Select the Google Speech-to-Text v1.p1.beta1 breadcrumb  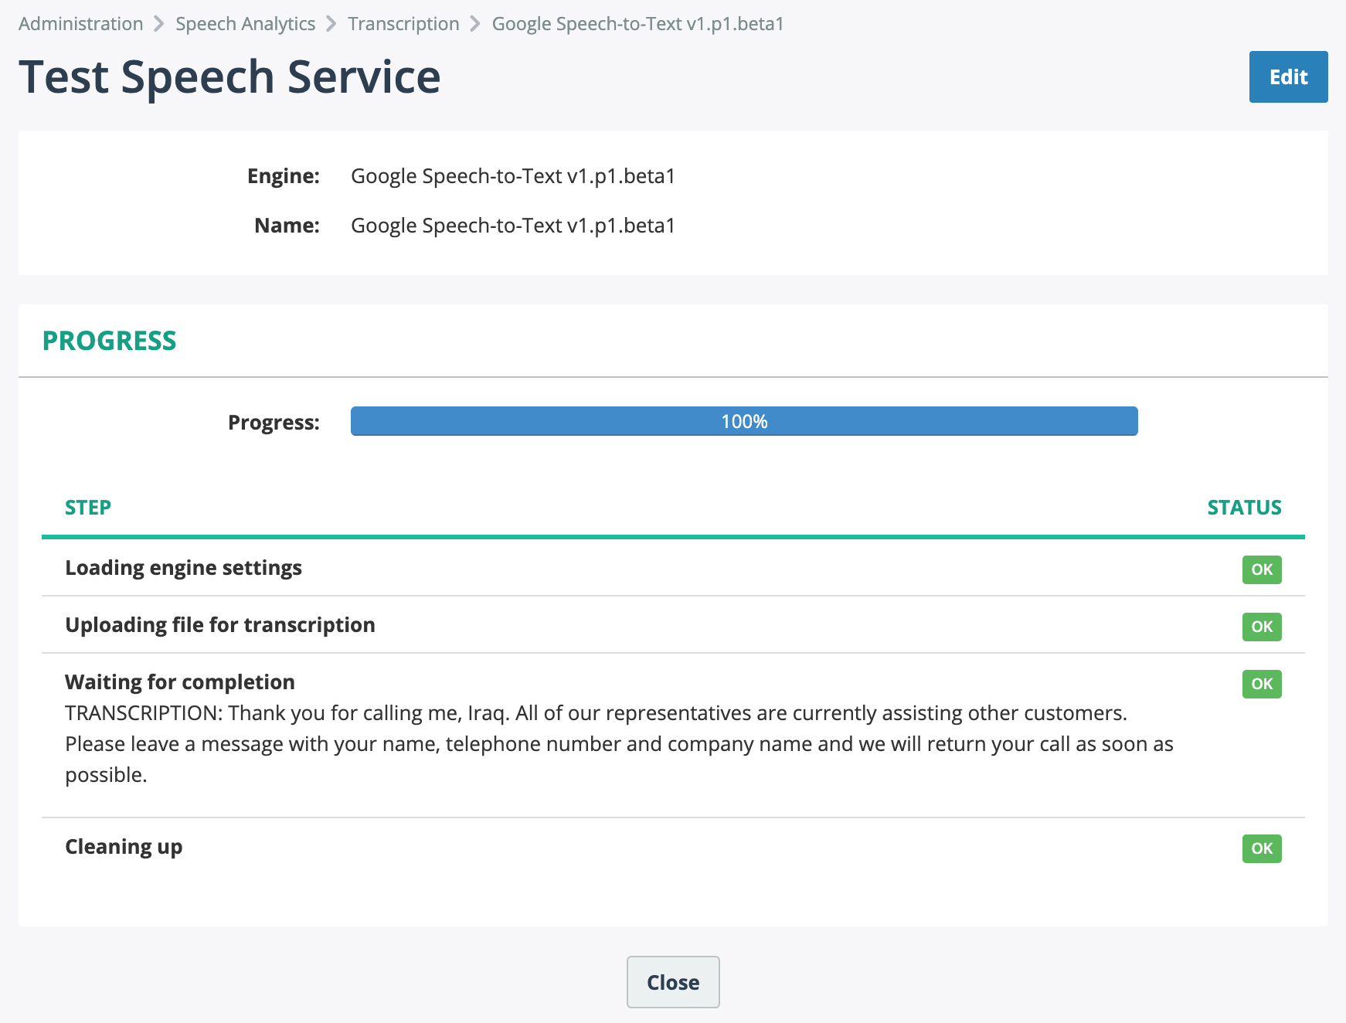pos(637,23)
